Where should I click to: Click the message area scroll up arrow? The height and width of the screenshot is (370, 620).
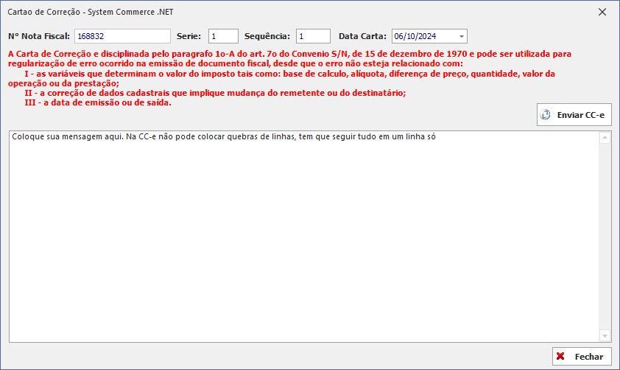pyautogui.click(x=605, y=138)
